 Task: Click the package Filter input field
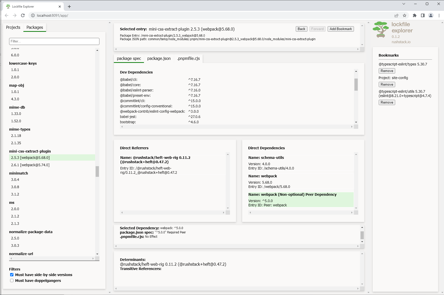54,41
